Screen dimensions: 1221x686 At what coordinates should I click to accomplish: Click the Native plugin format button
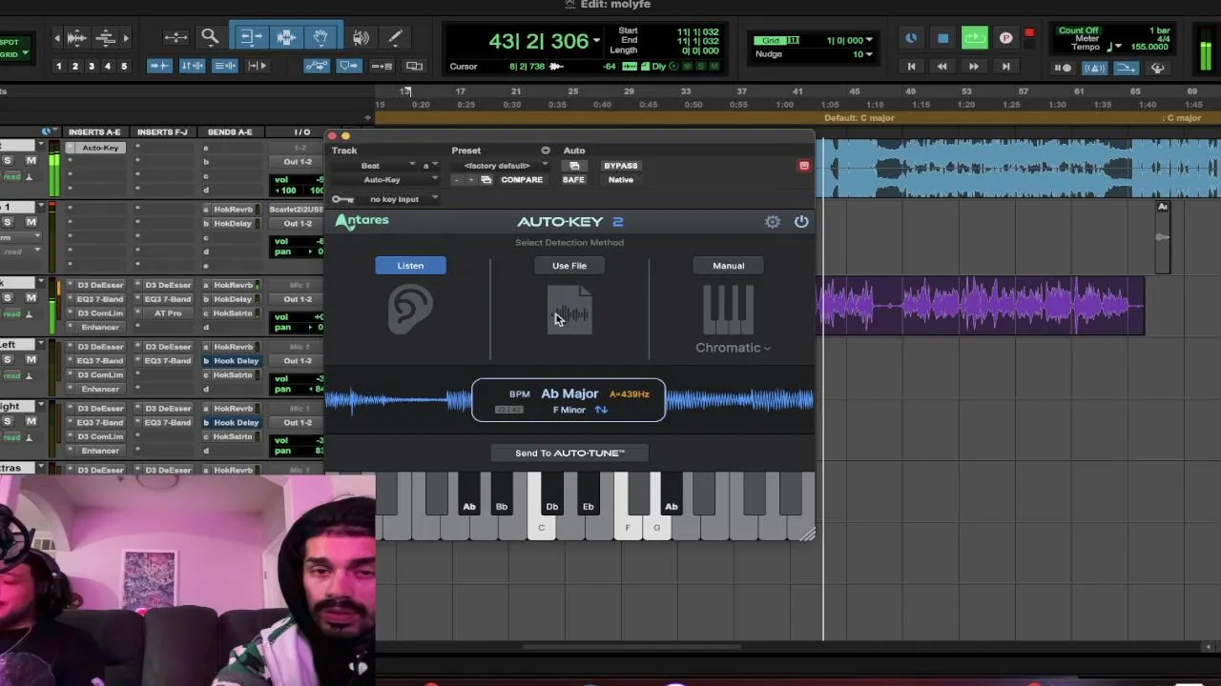pos(620,180)
